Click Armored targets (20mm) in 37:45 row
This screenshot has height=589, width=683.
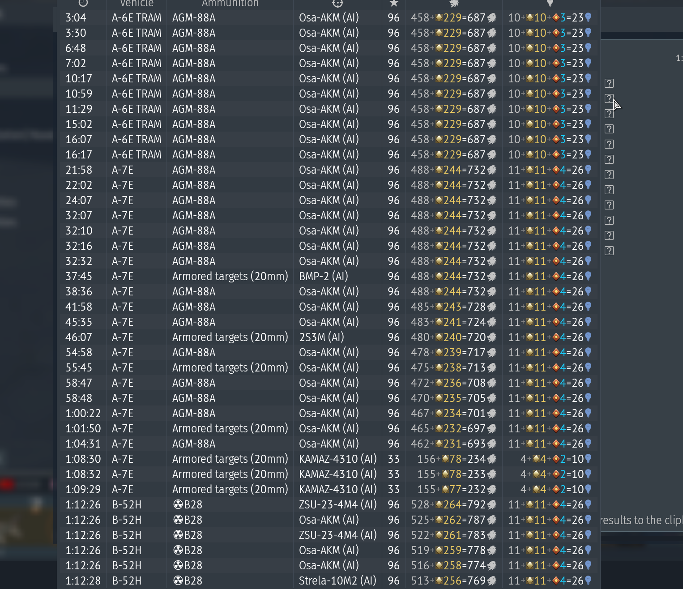point(230,277)
